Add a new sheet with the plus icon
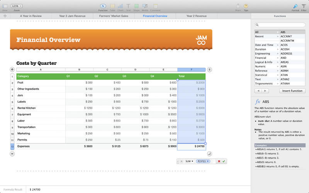309x193 pixels. pos(5,16)
